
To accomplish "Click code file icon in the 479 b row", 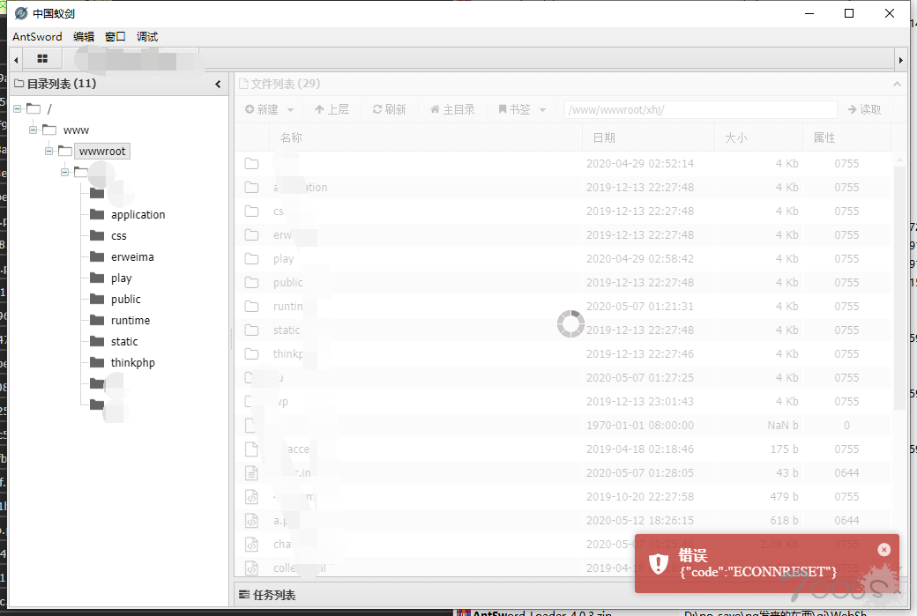I will pyautogui.click(x=251, y=497).
